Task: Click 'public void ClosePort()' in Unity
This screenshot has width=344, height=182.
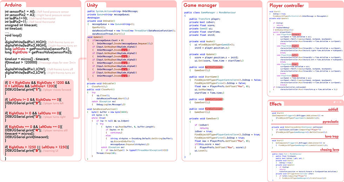Action: click(101, 90)
